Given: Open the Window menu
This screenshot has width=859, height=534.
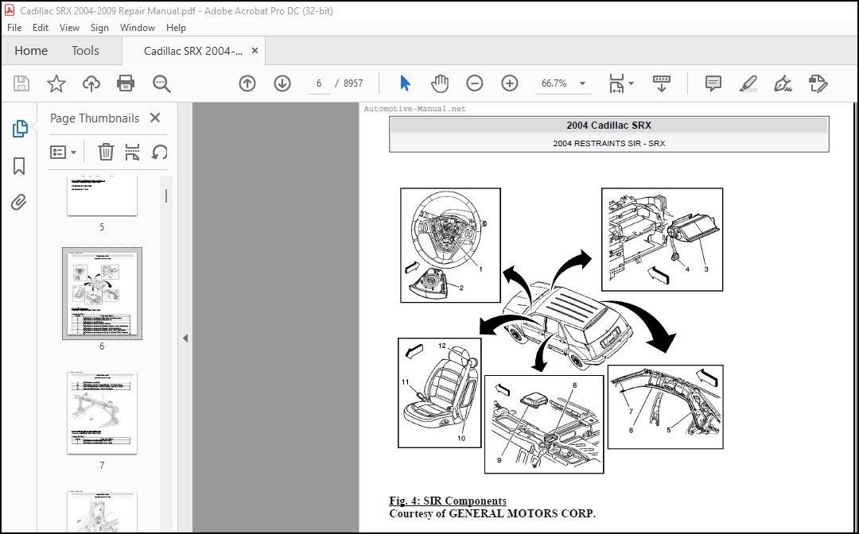Looking at the screenshot, I should click(138, 27).
